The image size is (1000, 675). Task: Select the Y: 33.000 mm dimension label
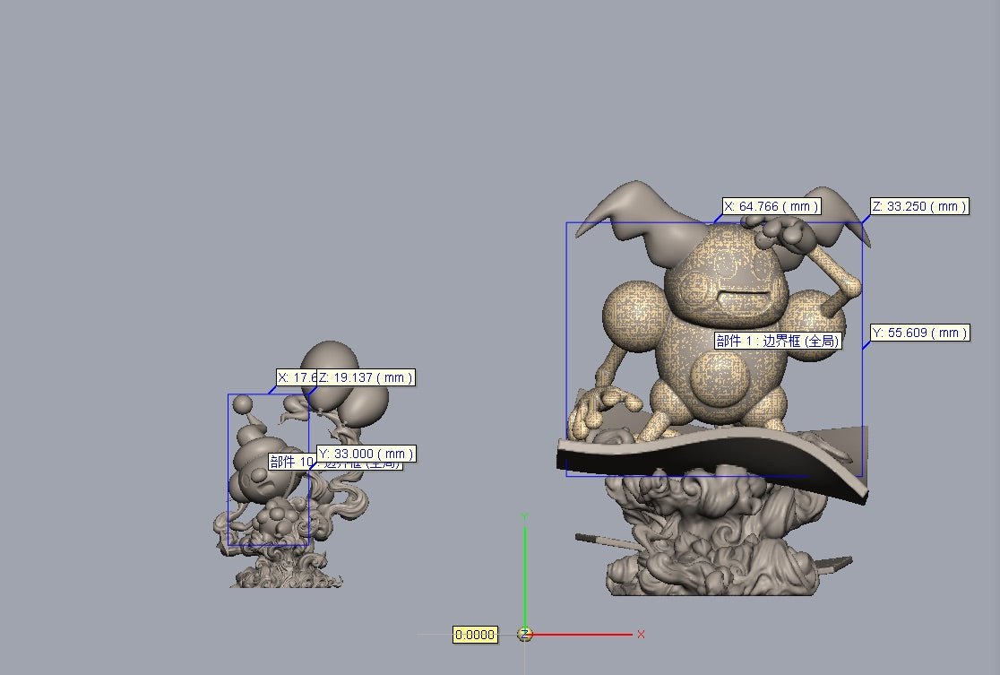(x=366, y=454)
